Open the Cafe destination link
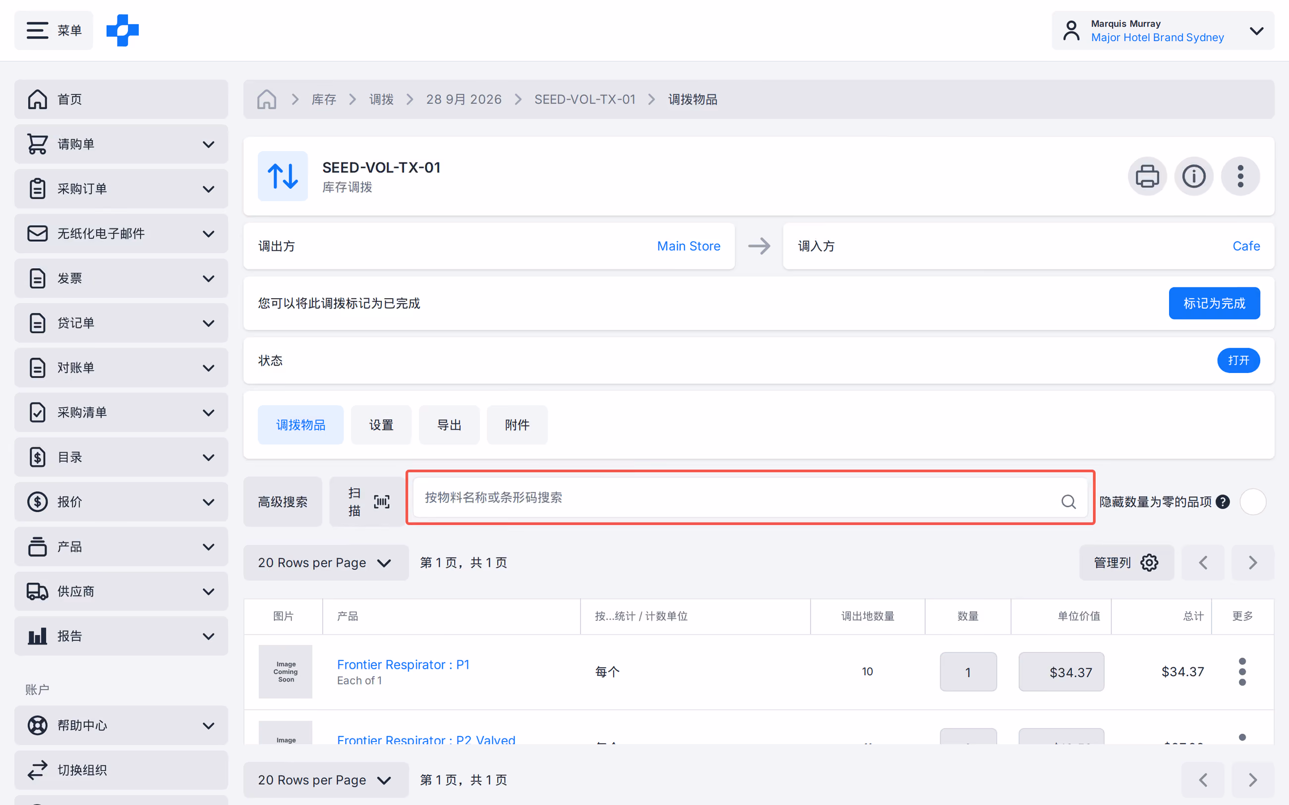This screenshot has height=805, width=1289. (x=1246, y=246)
